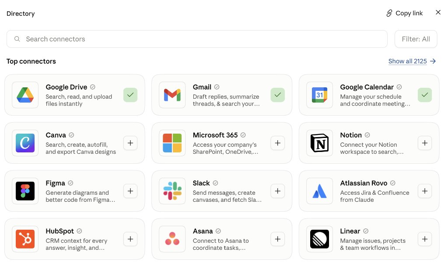The width and height of the screenshot is (448, 269).
Task: Click the verified badge next to Slack
Action: click(215, 183)
